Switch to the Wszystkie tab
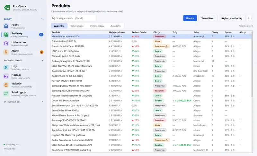This screenshot has height=156, width=257. click(59, 26)
